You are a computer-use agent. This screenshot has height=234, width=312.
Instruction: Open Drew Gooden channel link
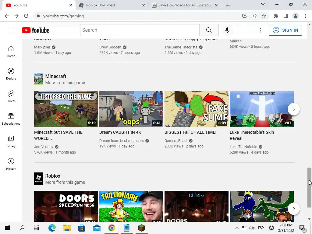coord(110,47)
